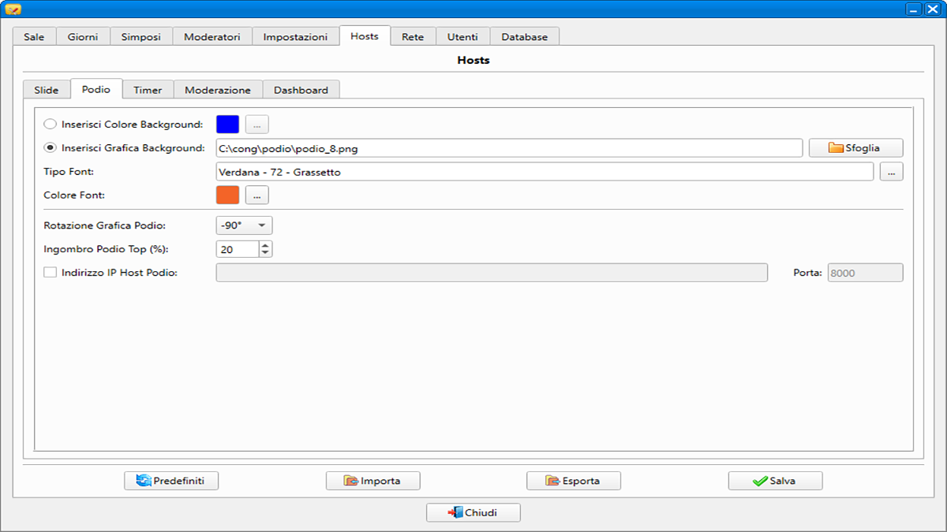The height and width of the screenshot is (532, 947).
Task: Increase Ingombro Podio Top value
Action: (x=265, y=244)
